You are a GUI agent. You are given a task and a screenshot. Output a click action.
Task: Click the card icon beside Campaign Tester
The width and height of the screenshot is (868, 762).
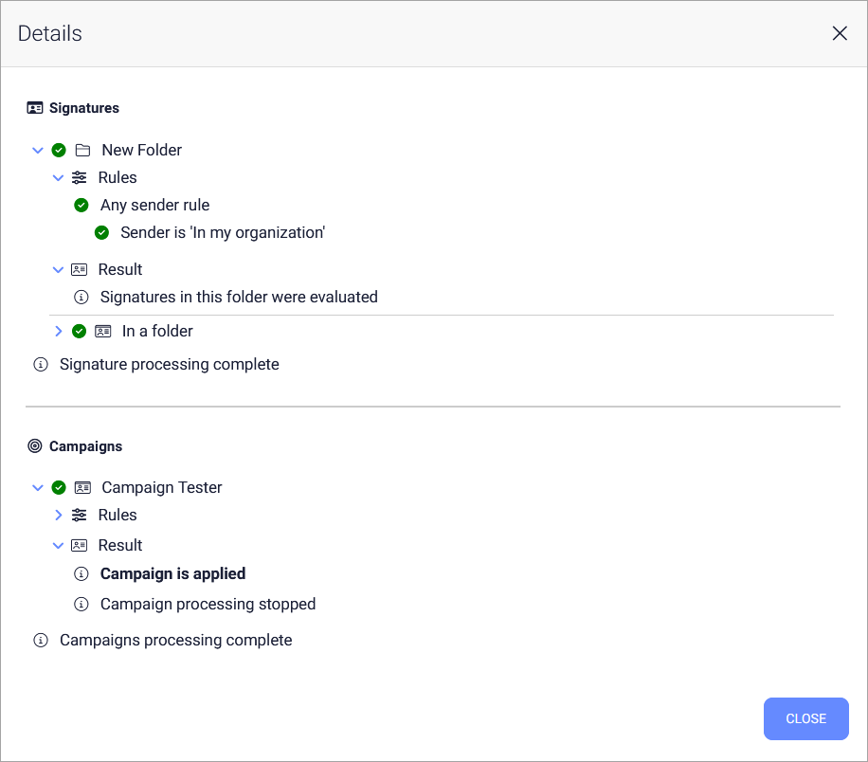point(82,487)
